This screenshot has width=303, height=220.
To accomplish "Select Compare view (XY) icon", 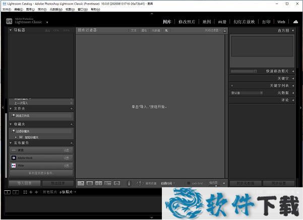I will (x=99, y=183).
